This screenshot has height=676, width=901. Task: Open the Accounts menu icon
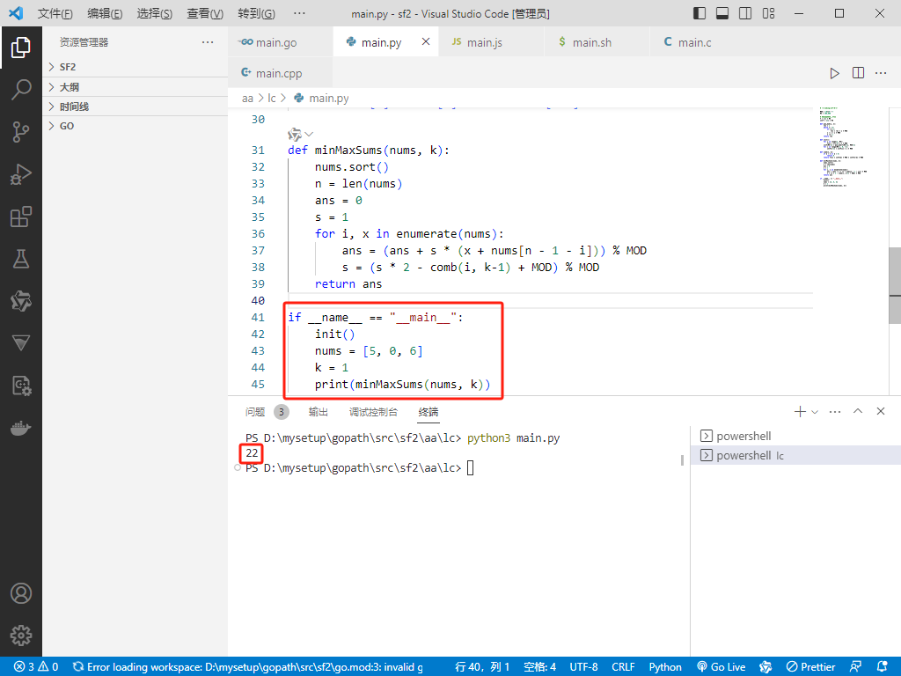point(21,593)
